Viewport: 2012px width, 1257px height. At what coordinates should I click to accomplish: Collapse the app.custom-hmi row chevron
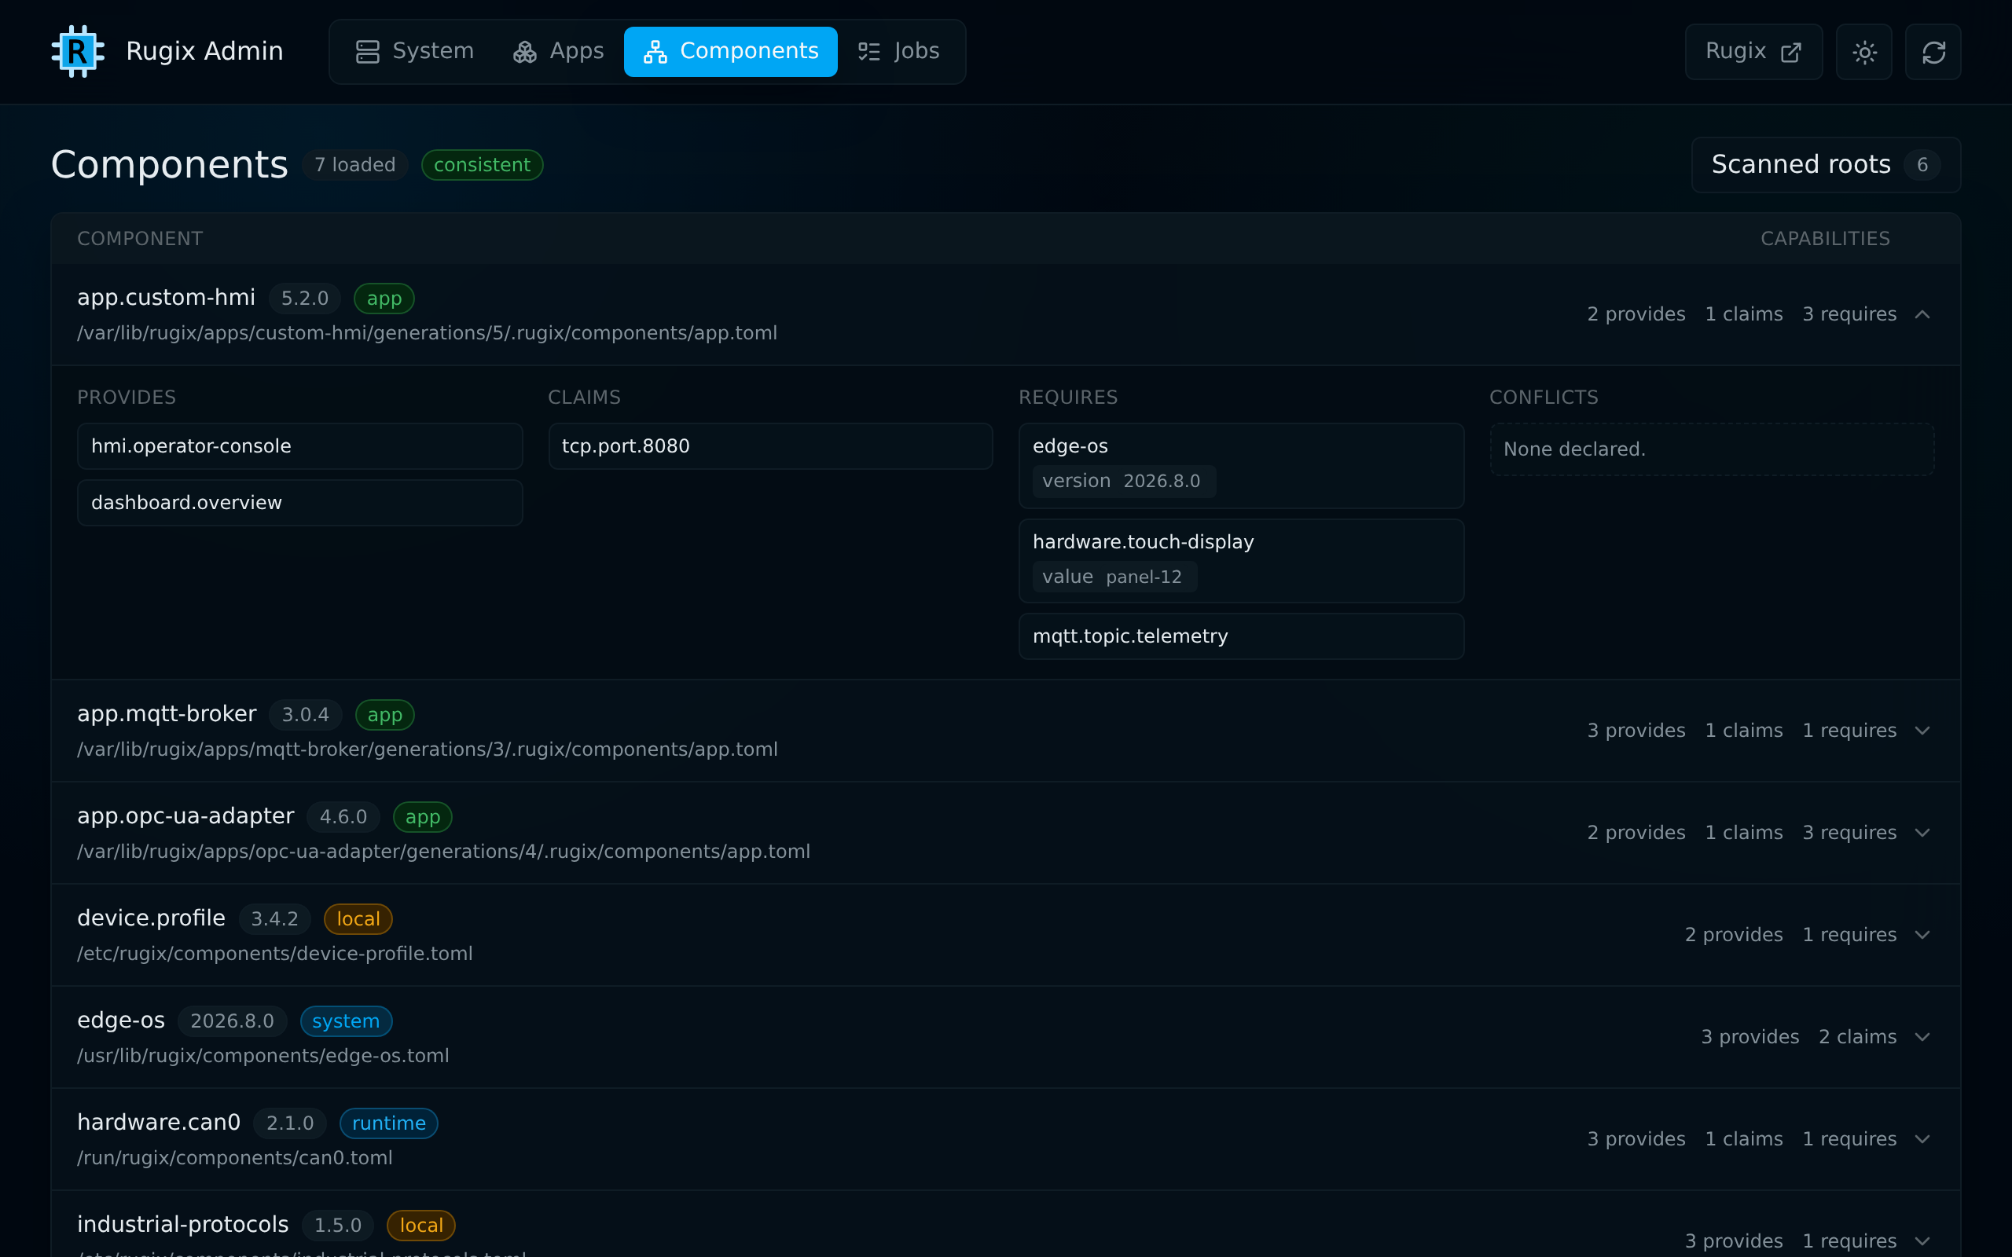(1922, 314)
